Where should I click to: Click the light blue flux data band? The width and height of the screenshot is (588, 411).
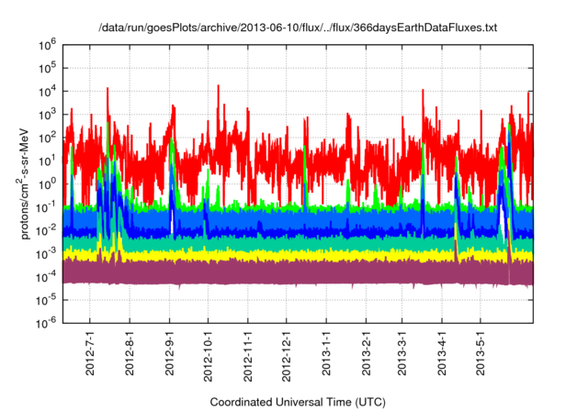(x=298, y=218)
